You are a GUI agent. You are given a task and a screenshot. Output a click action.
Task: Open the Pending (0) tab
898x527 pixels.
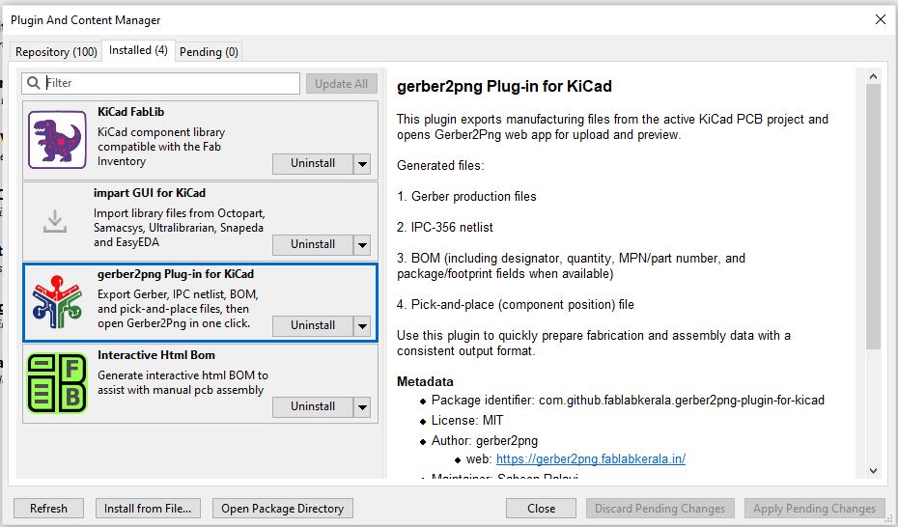(x=209, y=52)
